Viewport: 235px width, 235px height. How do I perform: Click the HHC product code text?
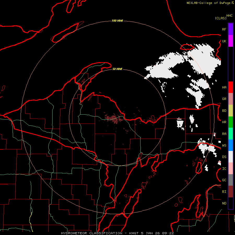(x=230, y=16)
